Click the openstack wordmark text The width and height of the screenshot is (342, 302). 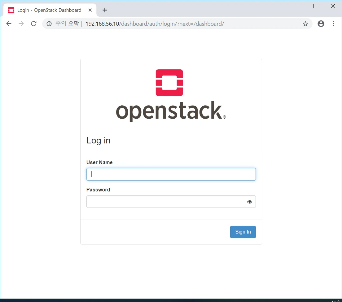tap(171, 111)
